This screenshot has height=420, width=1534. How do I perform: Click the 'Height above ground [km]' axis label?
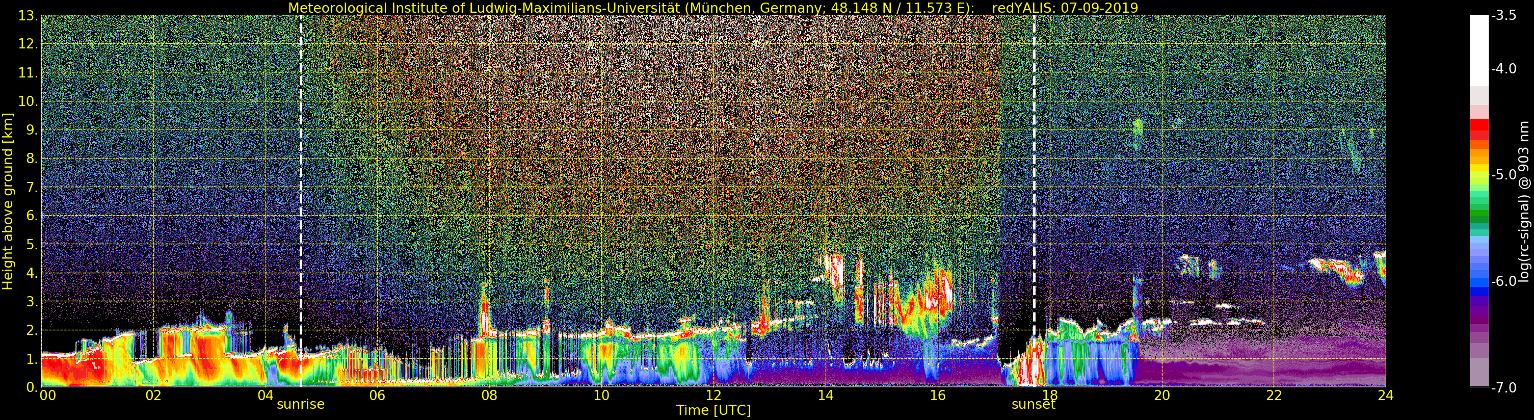click(8, 201)
